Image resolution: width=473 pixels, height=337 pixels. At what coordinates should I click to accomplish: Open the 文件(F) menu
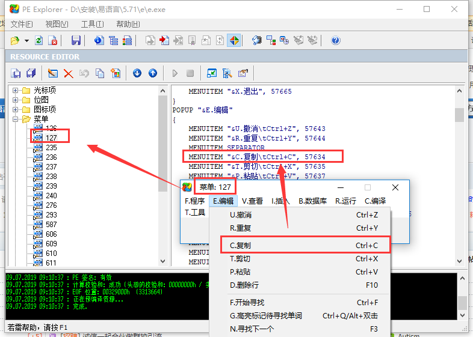pos(22,24)
